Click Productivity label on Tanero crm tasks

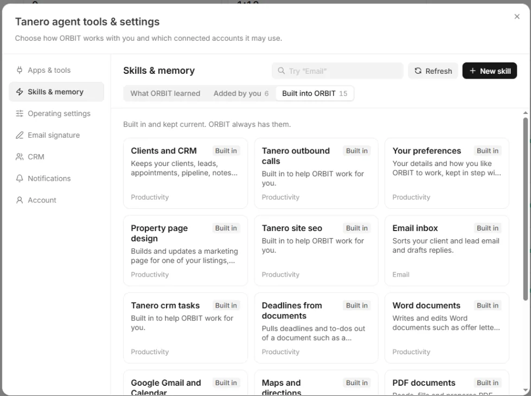coord(150,352)
